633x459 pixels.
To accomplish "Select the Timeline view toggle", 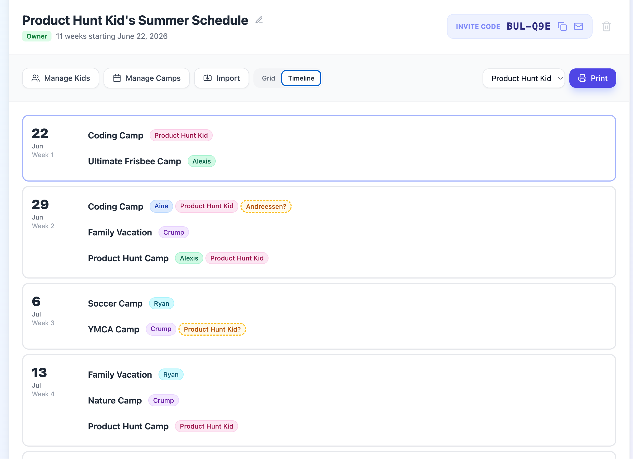I will tap(301, 78).
